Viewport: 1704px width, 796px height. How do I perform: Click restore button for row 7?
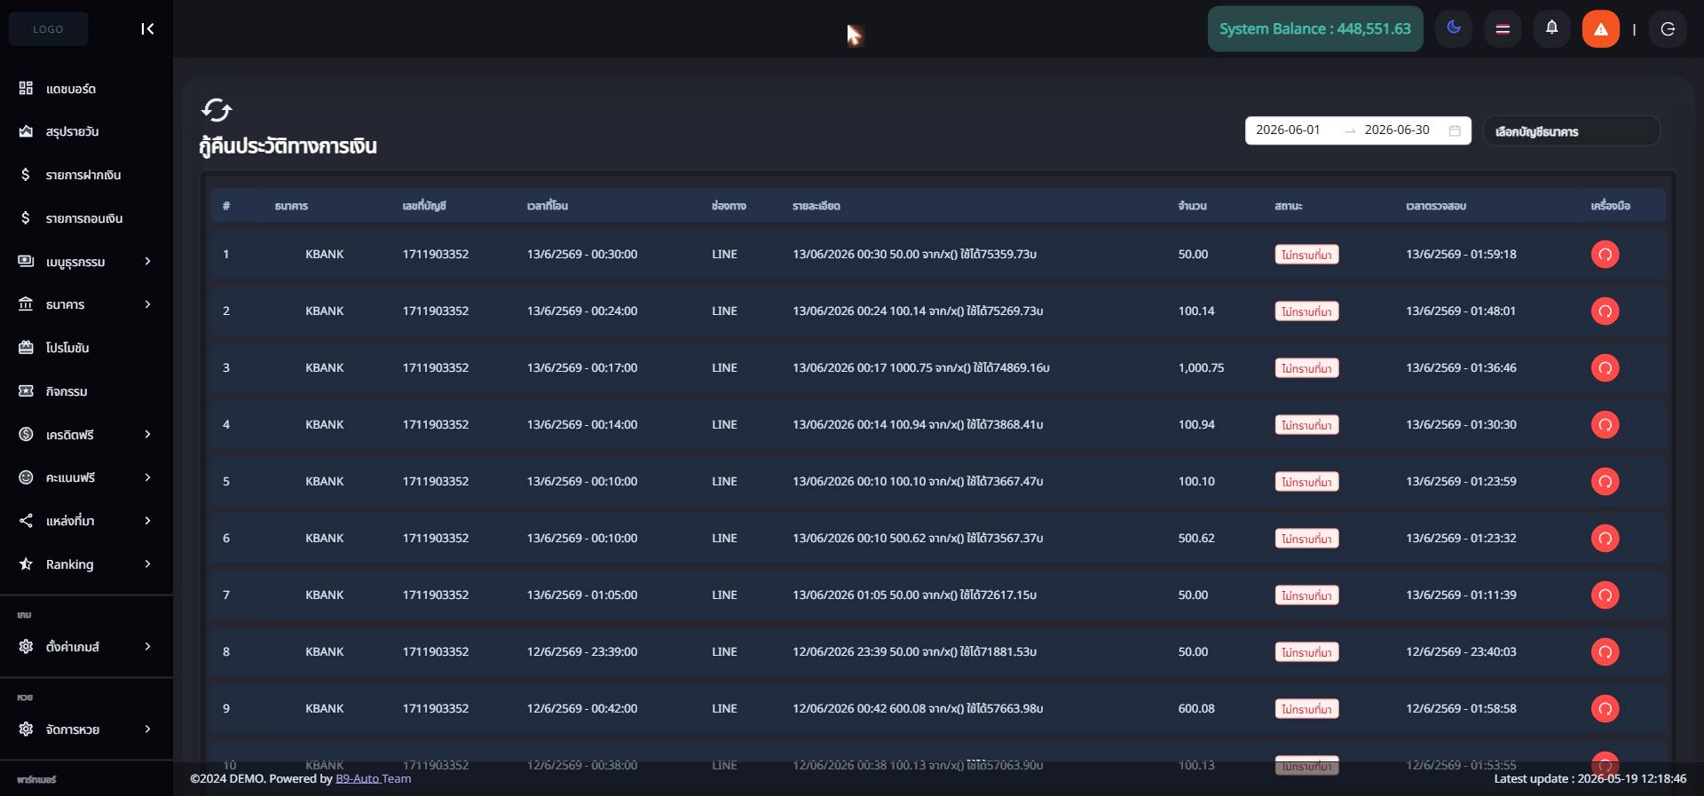point(1605,595)
